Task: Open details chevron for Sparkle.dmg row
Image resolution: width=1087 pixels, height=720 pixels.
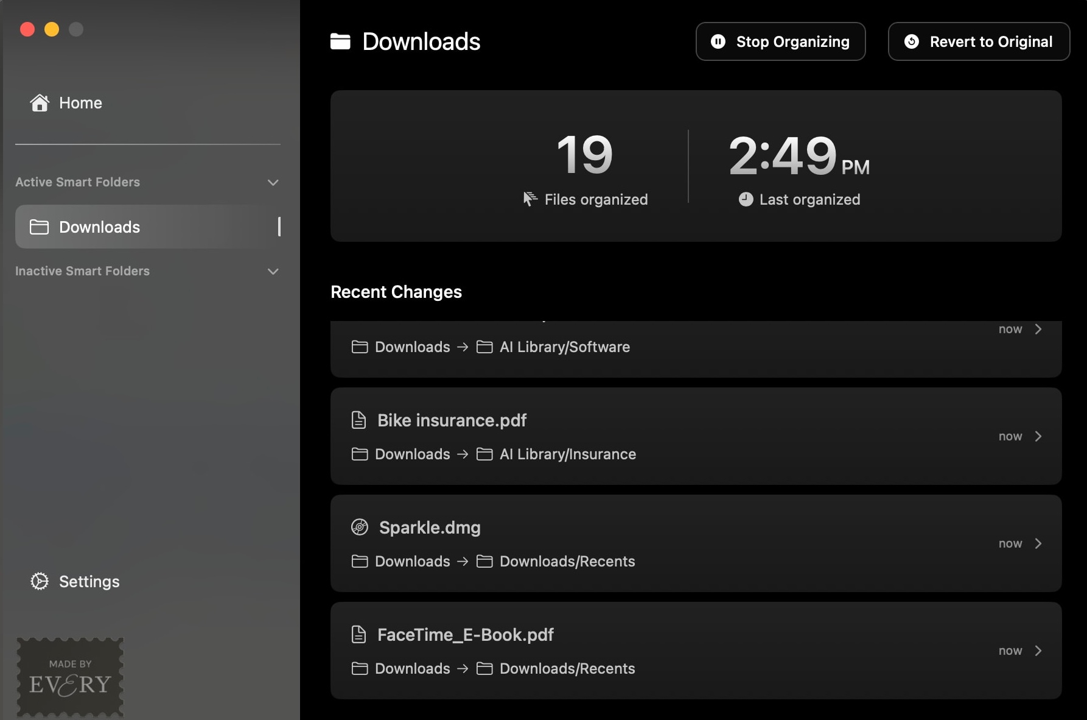Action: (1038, 543)
